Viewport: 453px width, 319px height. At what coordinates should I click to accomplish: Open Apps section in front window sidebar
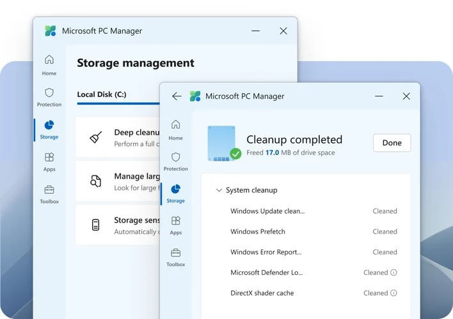coord(175,225)
